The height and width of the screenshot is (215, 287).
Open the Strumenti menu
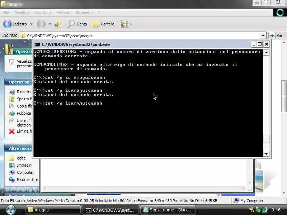[84, 13]
